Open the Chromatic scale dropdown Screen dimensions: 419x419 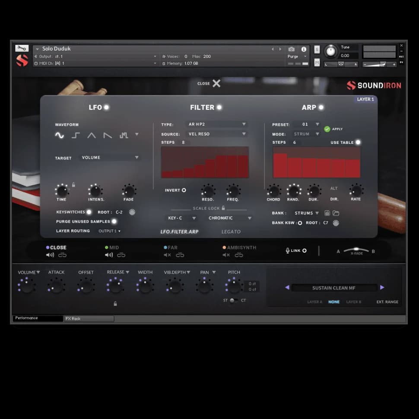point(229,218)
